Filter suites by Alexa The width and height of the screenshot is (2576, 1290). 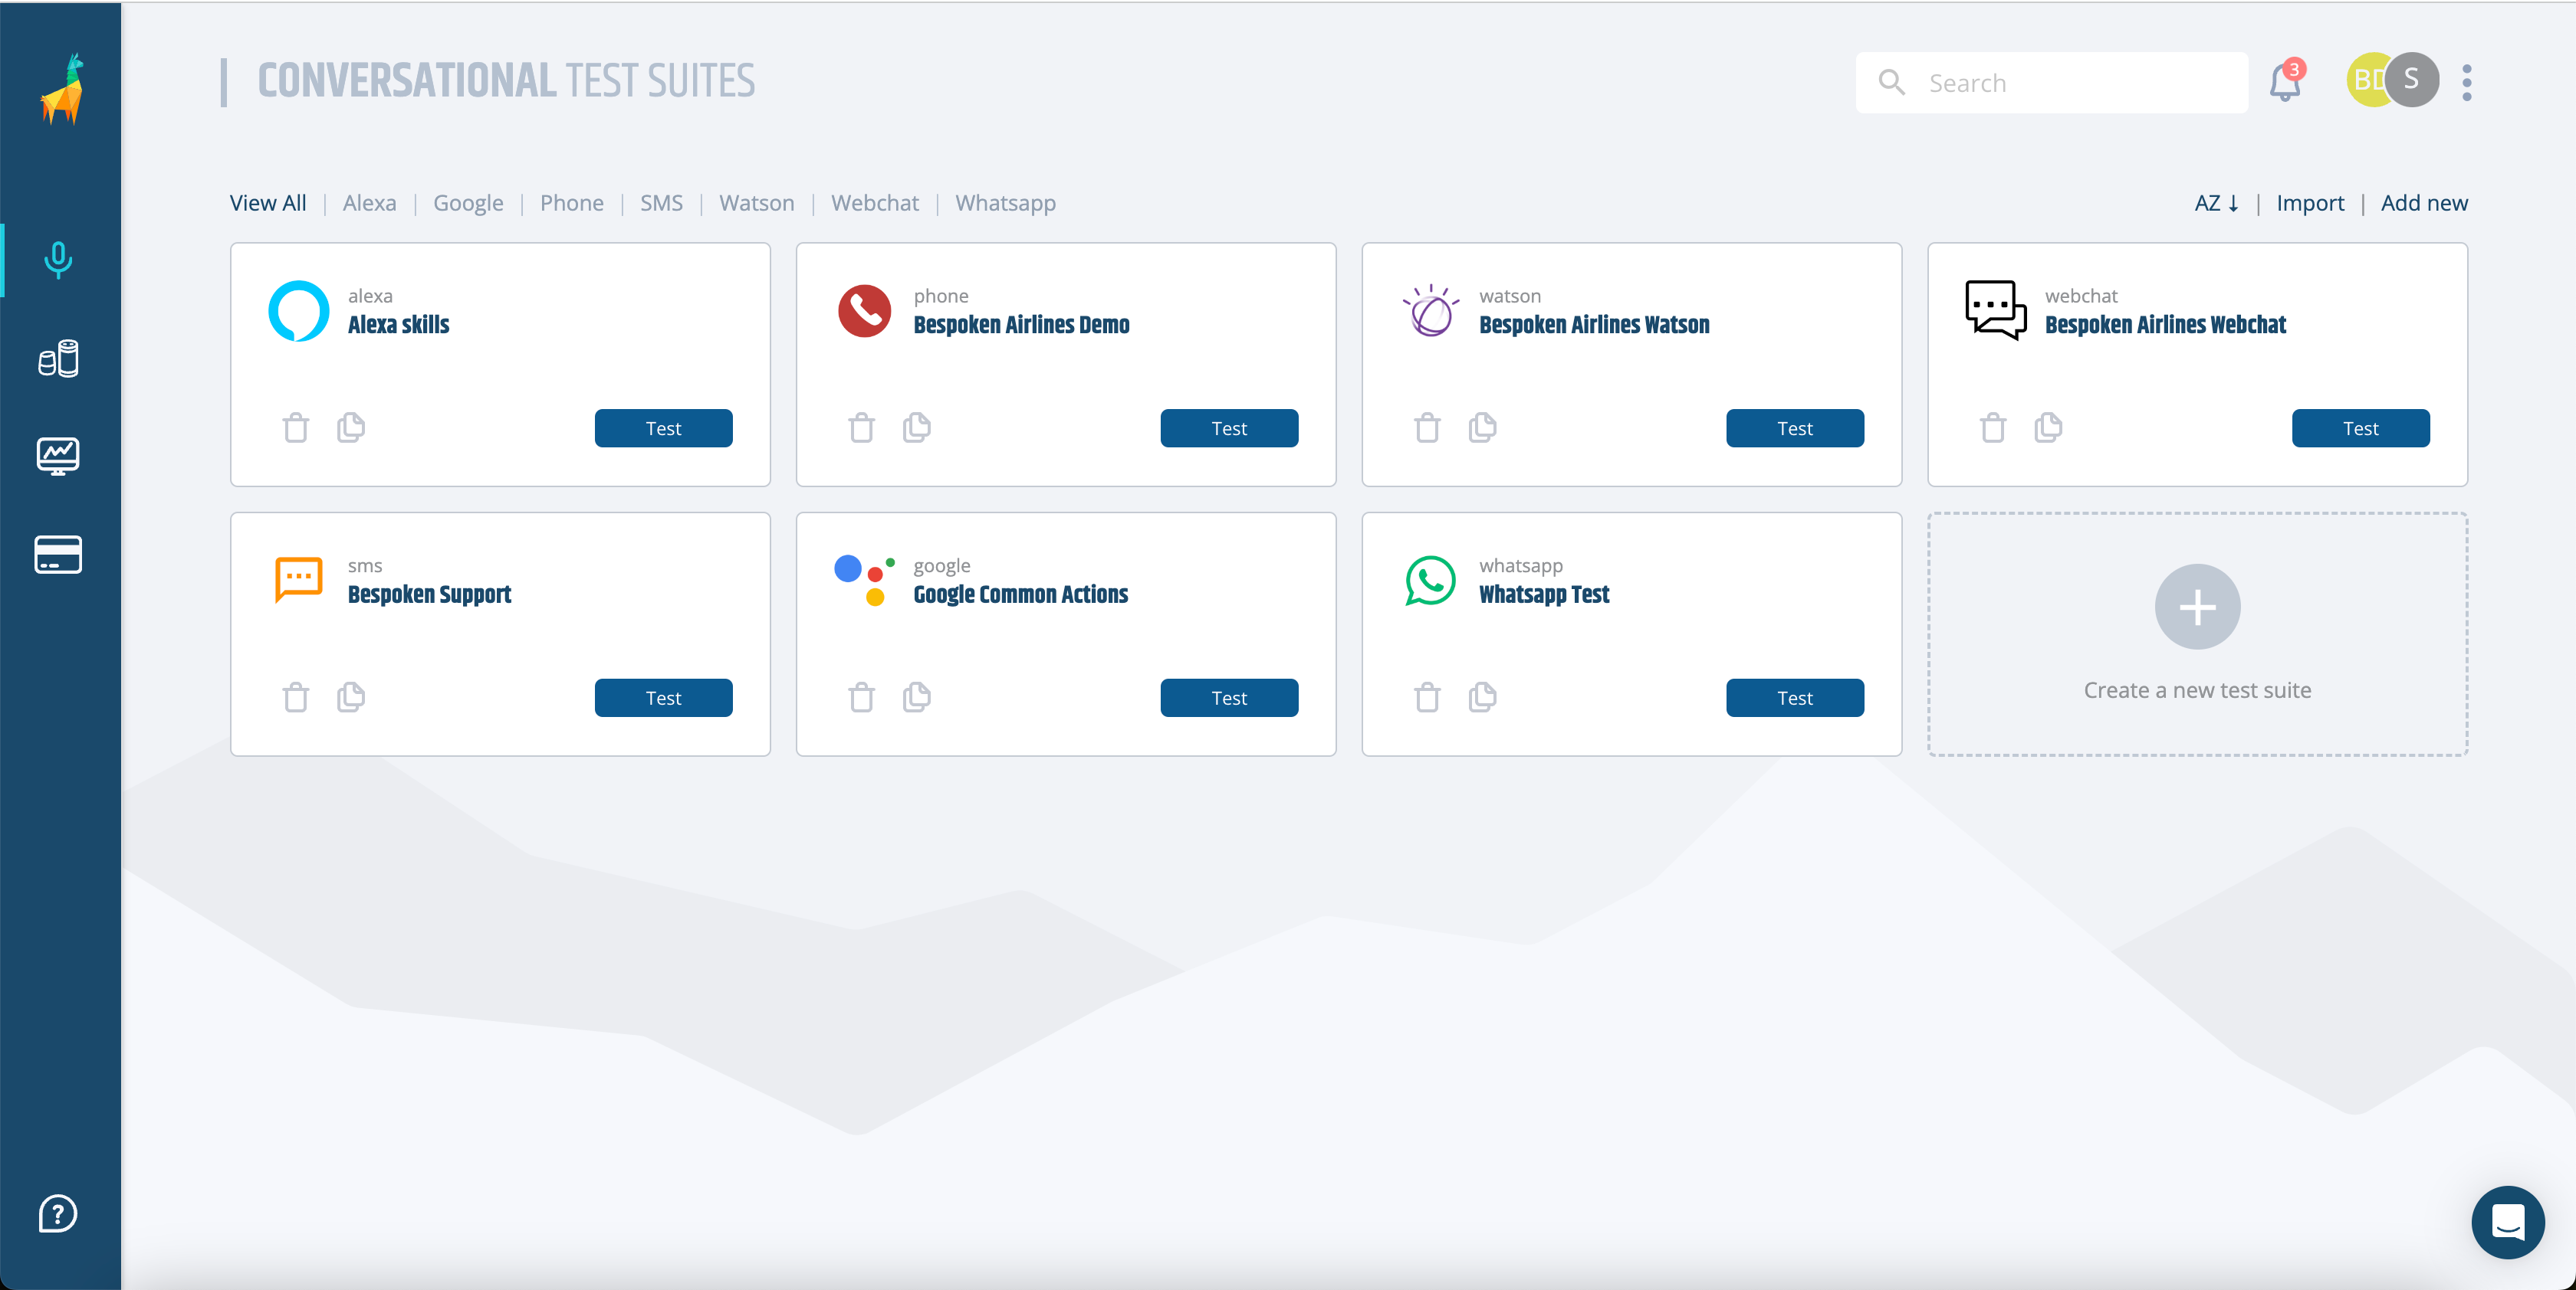pyautogui.click(x=370, y=203)
